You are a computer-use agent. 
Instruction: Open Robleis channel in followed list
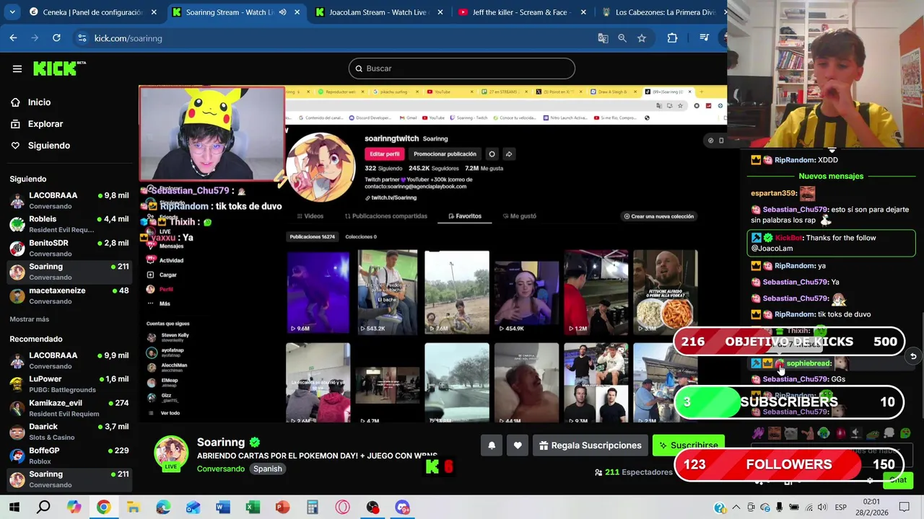[69, 224]
